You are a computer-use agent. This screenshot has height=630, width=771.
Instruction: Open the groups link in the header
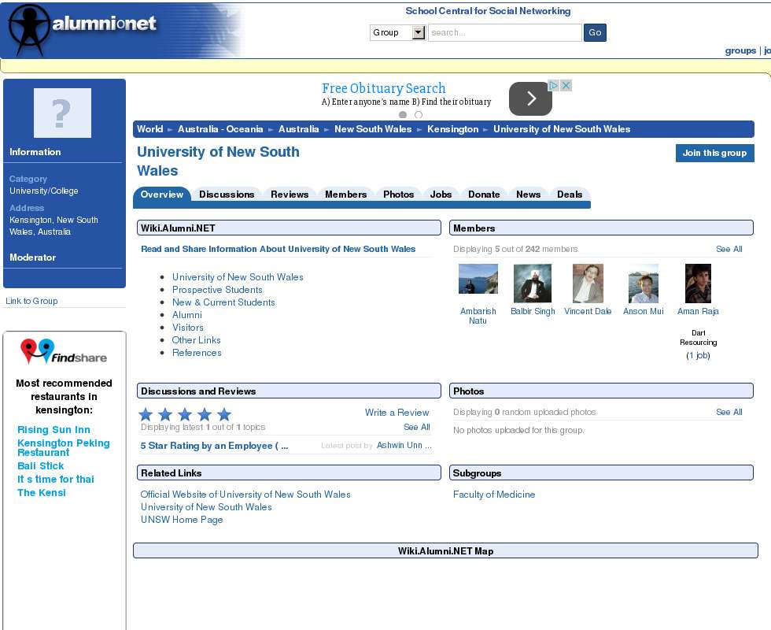tap(740, 50)
